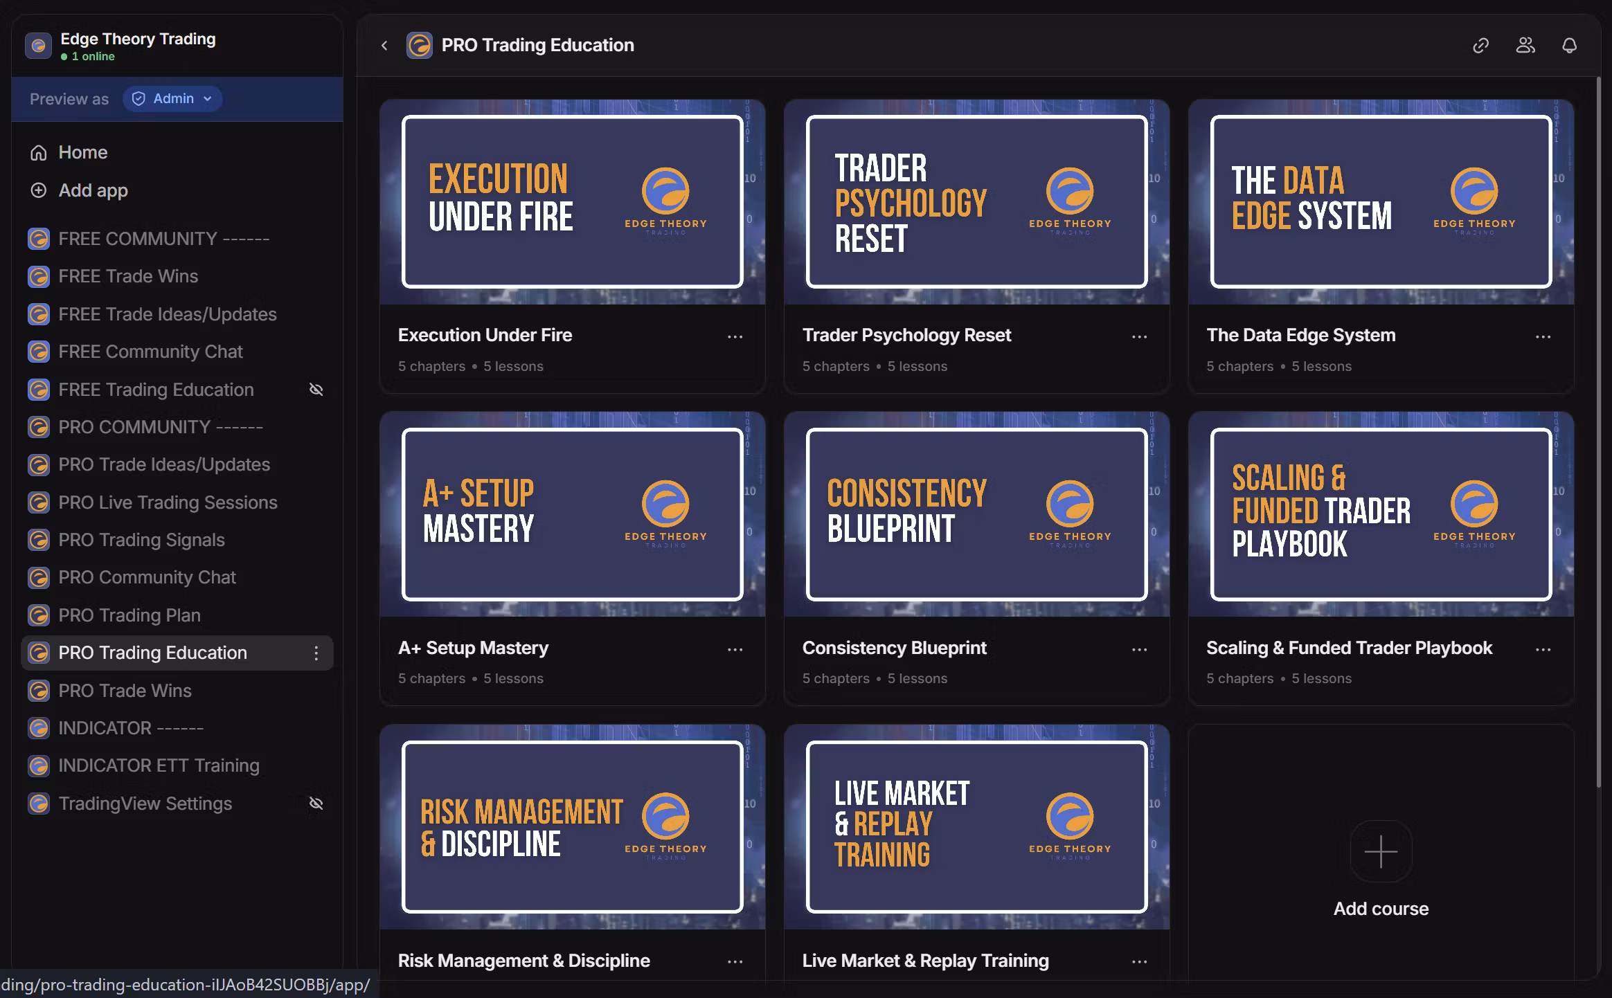Open the members icon in header
1612x998 pixels.
pos(1525,46)
